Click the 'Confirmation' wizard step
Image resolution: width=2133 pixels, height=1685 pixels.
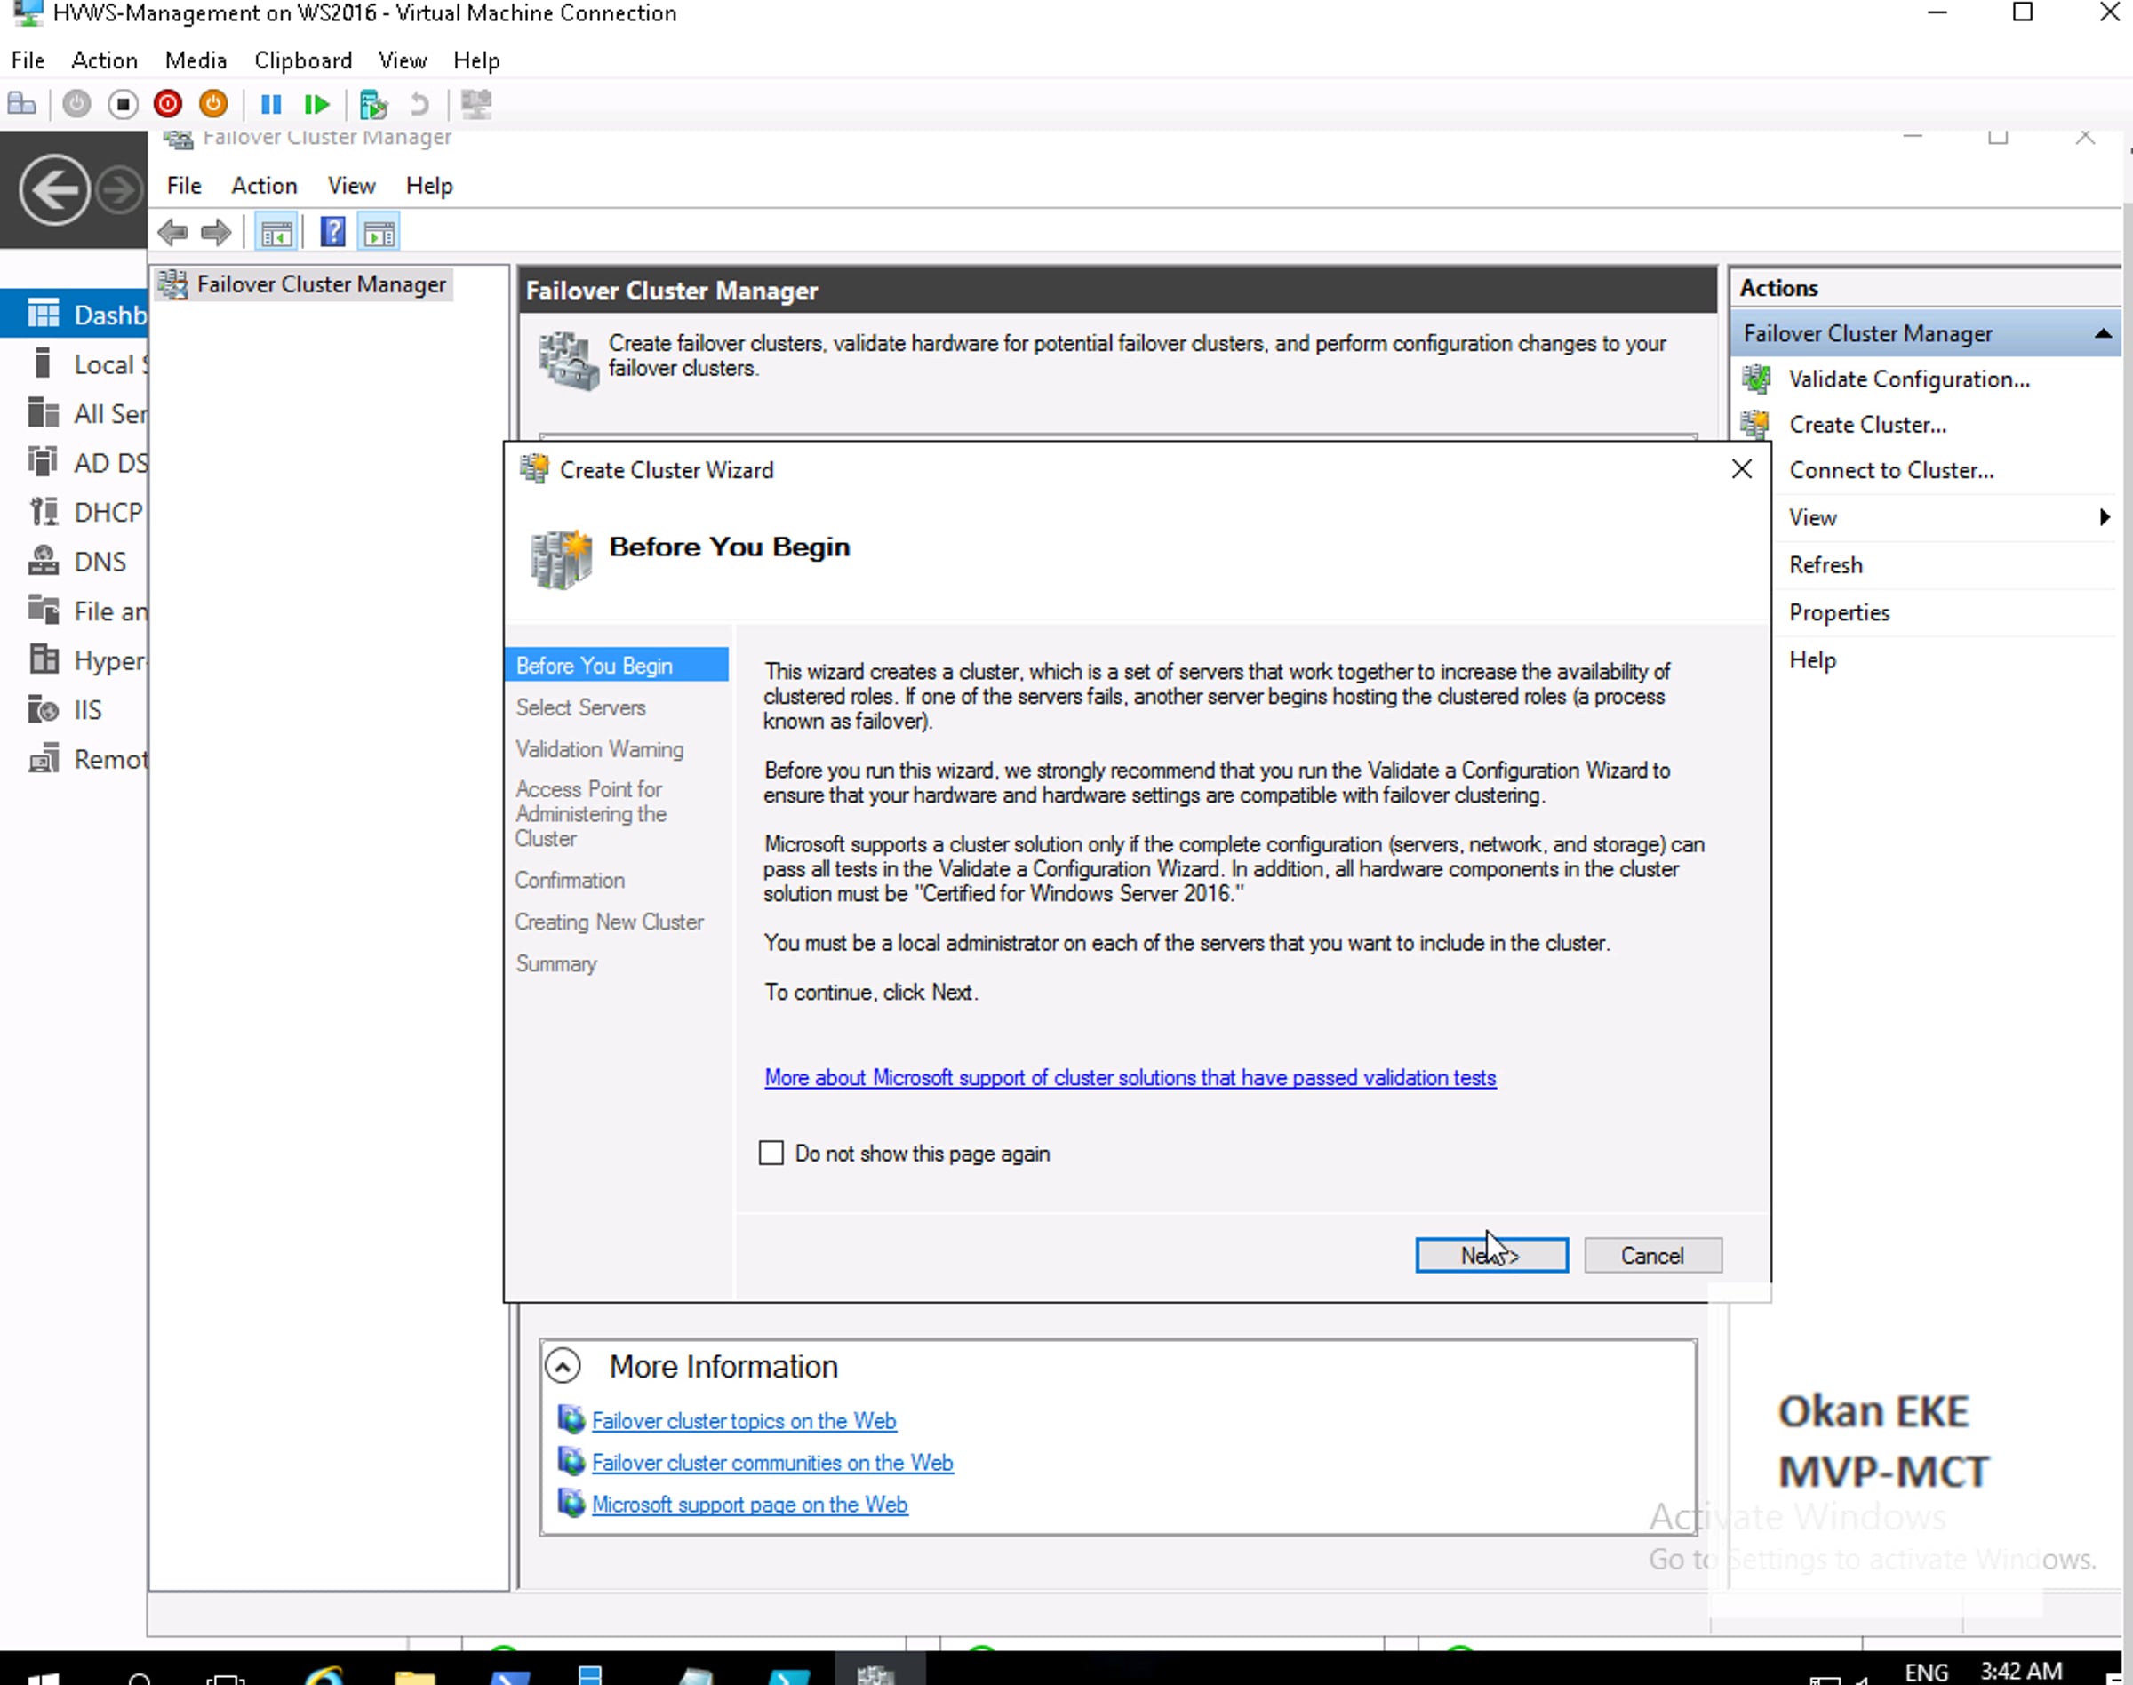click(x=570, y=880)
